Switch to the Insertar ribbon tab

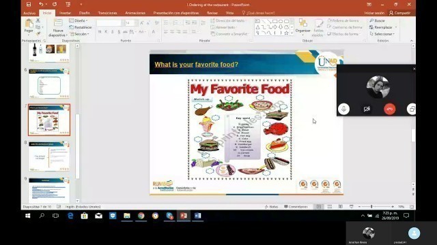click(66, 13)
